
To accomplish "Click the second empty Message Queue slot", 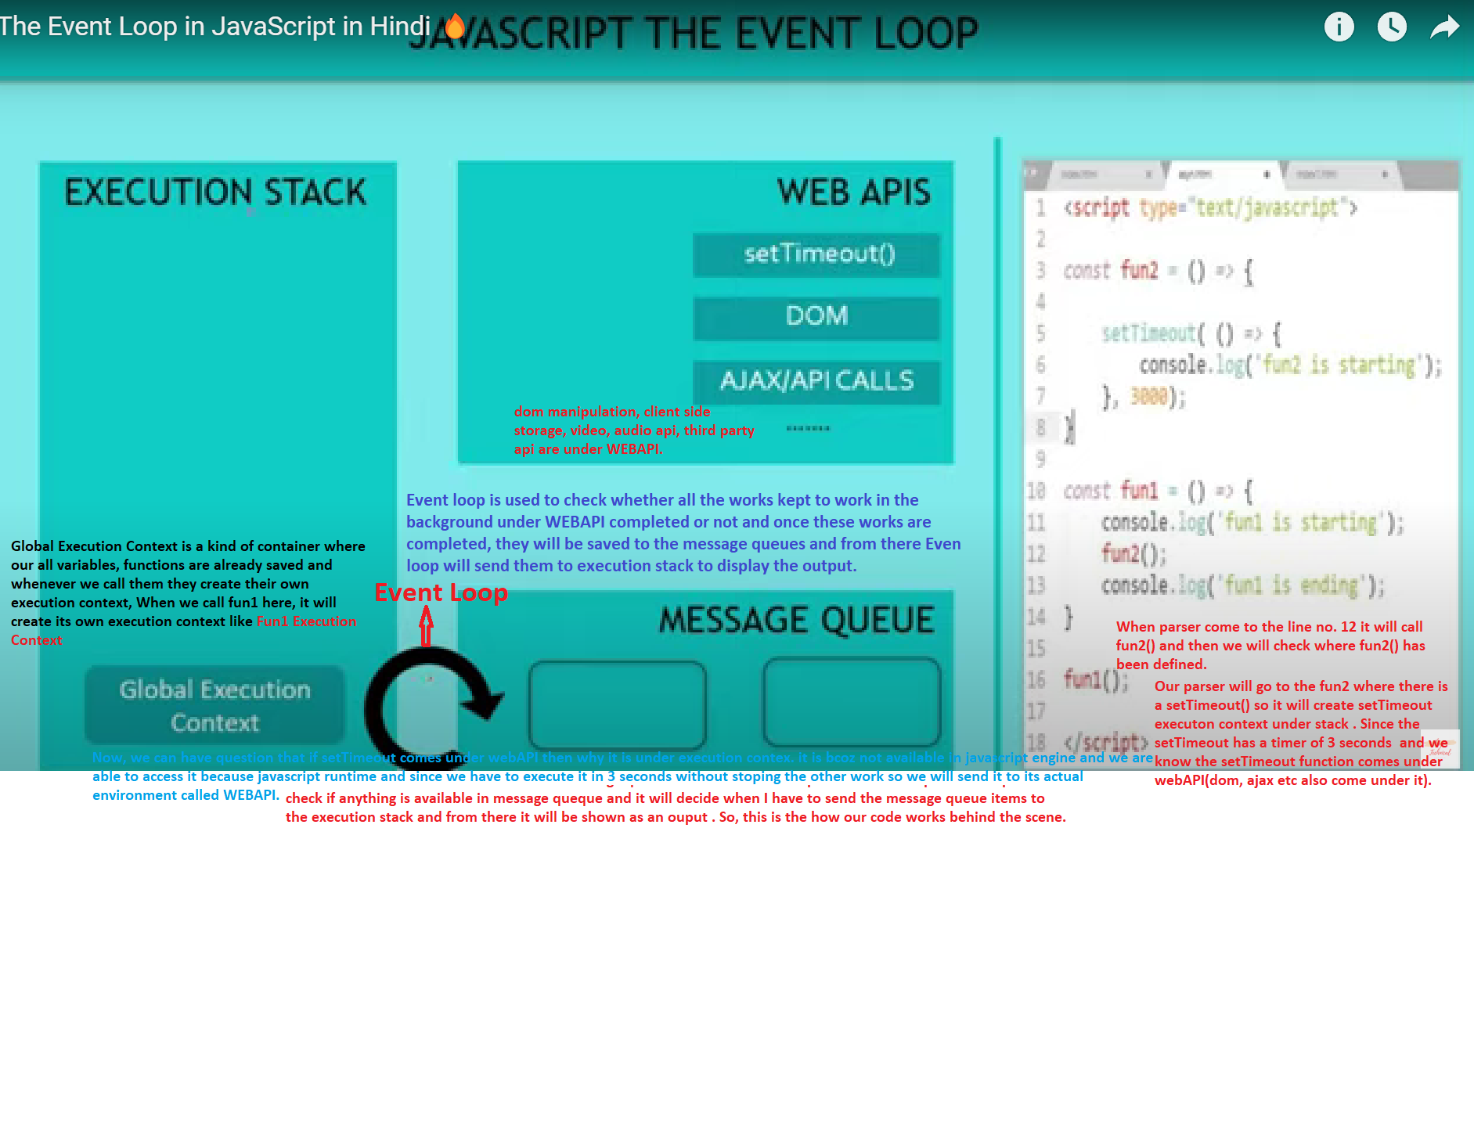I will click(x=852, y=703).
